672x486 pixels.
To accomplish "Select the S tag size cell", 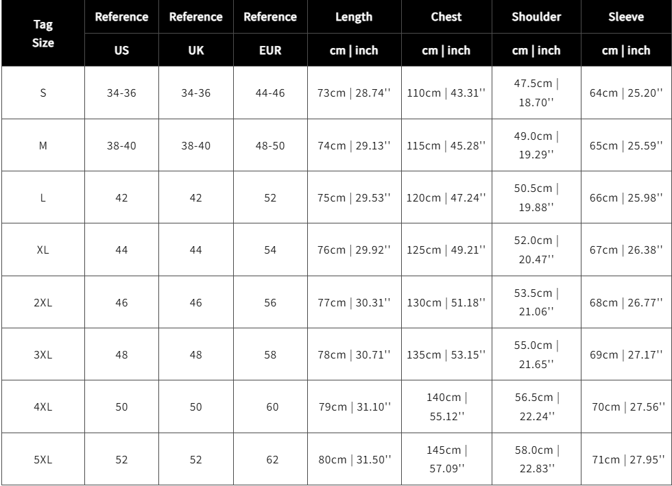I will click(43, 93).
